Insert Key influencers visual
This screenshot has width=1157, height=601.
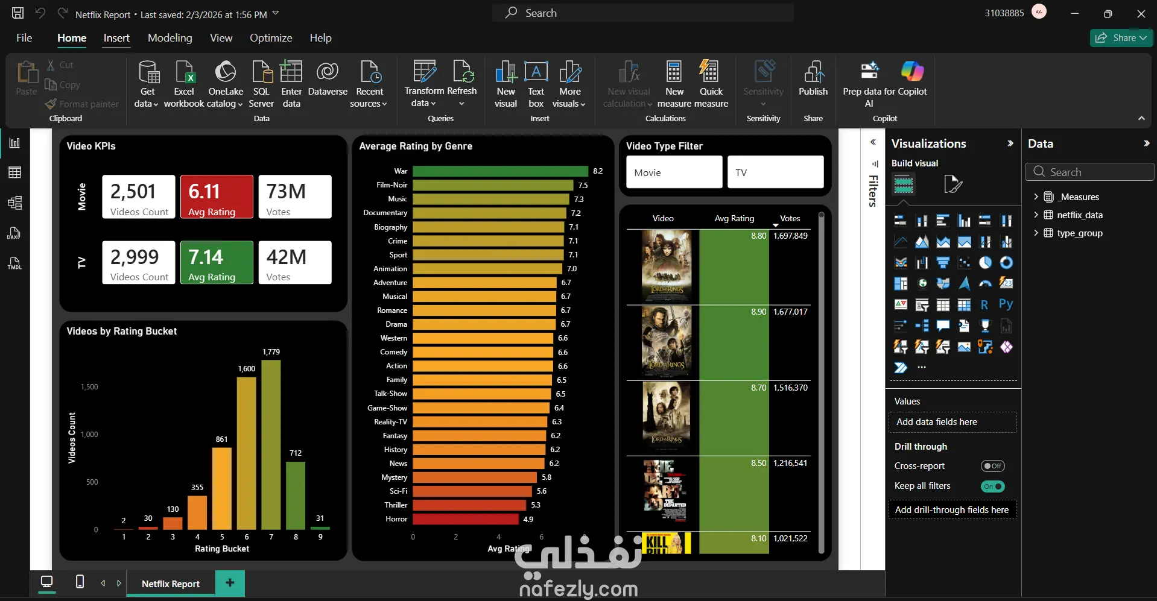point(901,326)
